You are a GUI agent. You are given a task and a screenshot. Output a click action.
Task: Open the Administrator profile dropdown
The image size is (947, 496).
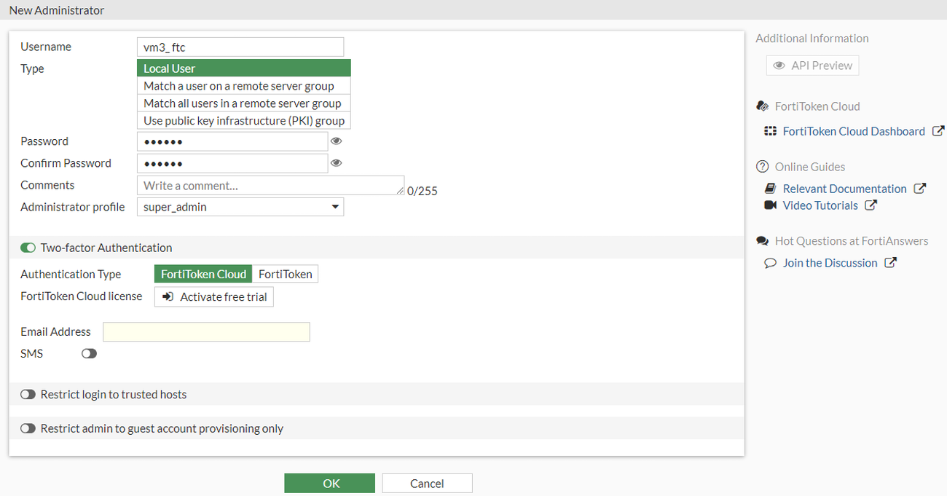(335, 207)
